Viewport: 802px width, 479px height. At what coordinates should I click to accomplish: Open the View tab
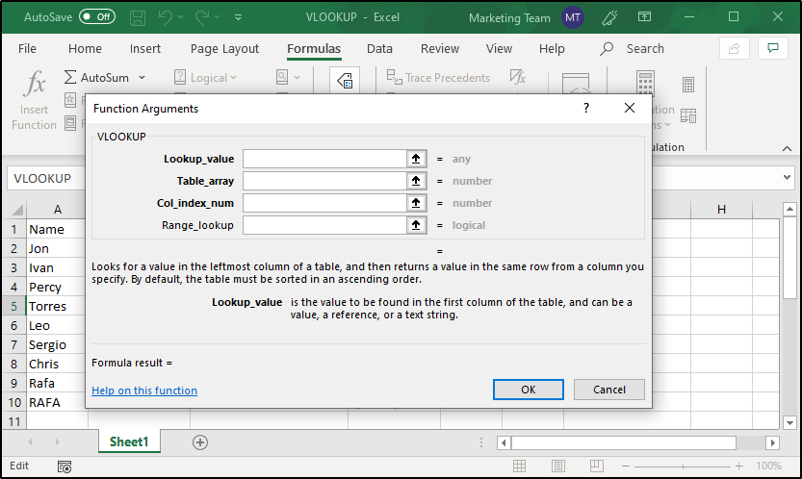(x=499, y=48)
